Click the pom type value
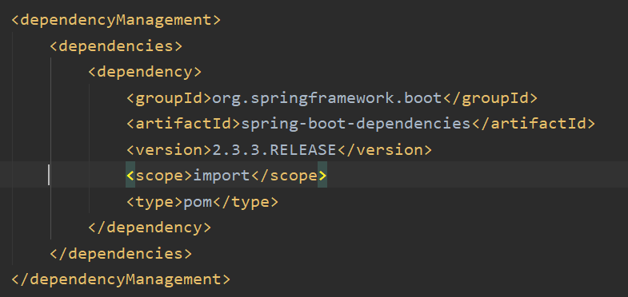 [198, 202]
